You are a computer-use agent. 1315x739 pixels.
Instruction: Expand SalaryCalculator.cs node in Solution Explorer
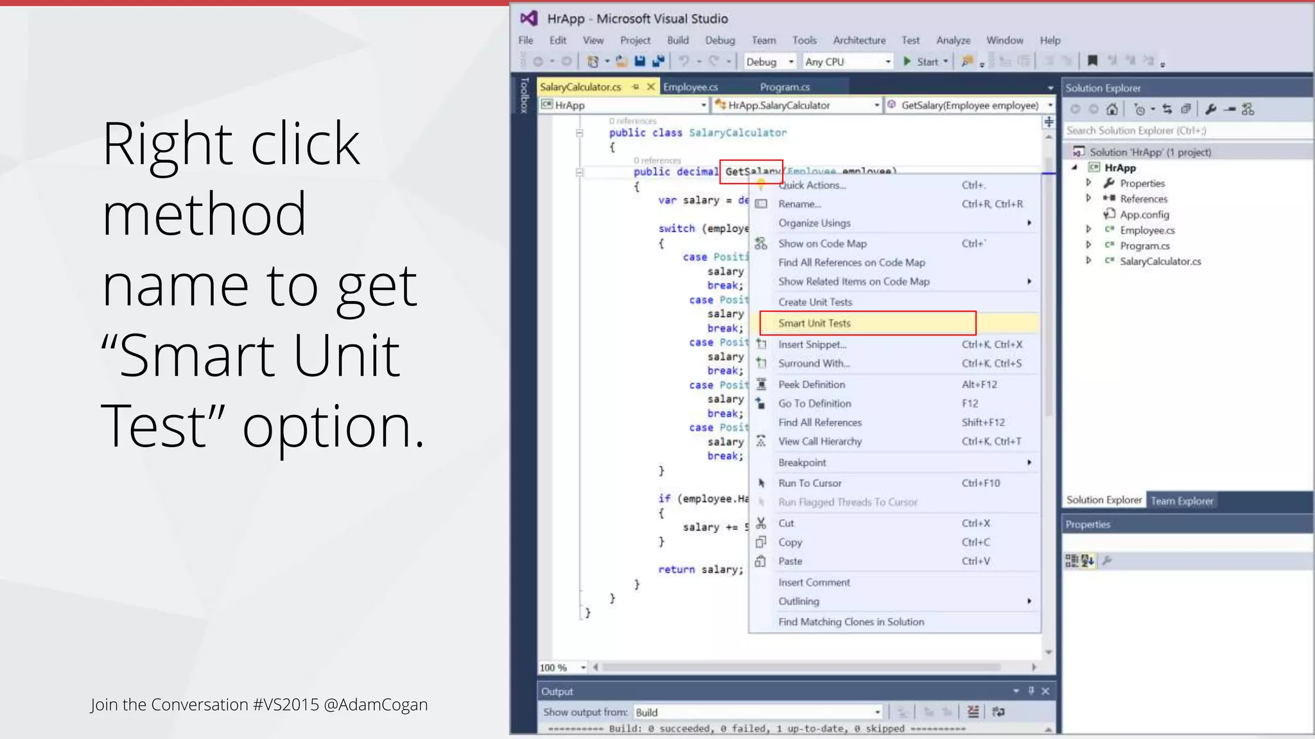point(1088,260)
